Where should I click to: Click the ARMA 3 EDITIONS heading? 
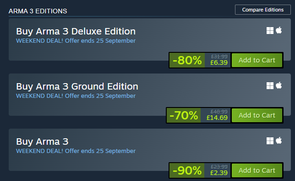38,11
